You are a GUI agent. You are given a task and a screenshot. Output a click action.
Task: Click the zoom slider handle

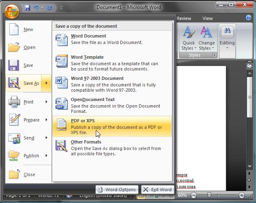point(209,195)
